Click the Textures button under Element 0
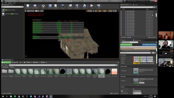Viewport: 174px width, 98px height. coord(142,83)
